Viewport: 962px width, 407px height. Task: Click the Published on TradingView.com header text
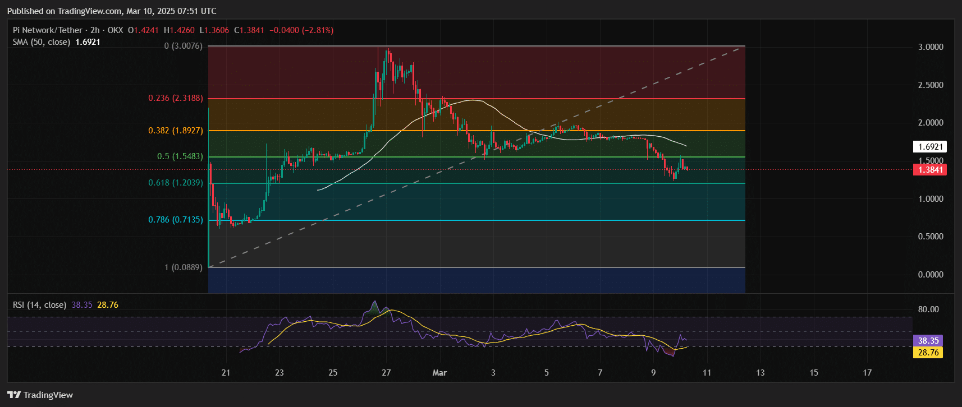pyautogui.click(x=112, y=11)
